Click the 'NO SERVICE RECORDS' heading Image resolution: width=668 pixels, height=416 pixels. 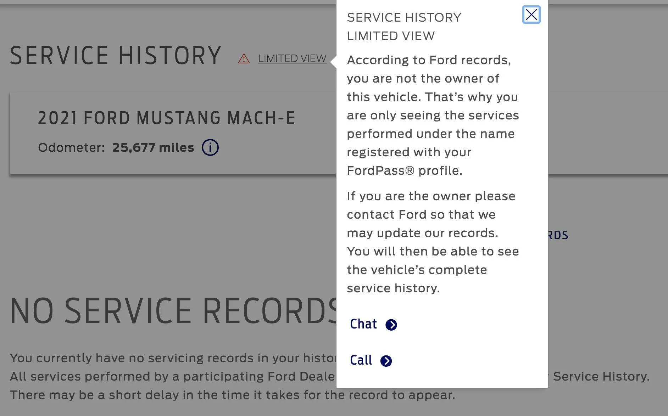(x=173, y=311)
